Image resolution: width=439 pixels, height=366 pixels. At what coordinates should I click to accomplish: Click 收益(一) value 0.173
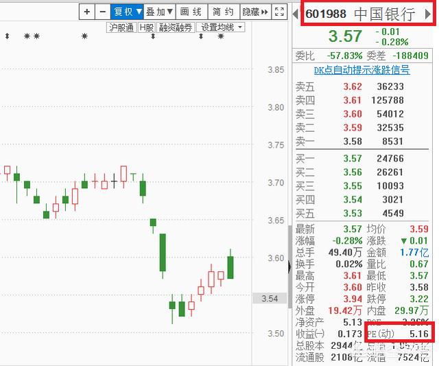[350, 334]
